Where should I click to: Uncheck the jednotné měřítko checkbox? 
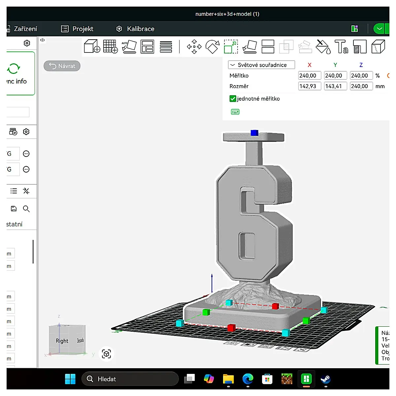point(233,99)
